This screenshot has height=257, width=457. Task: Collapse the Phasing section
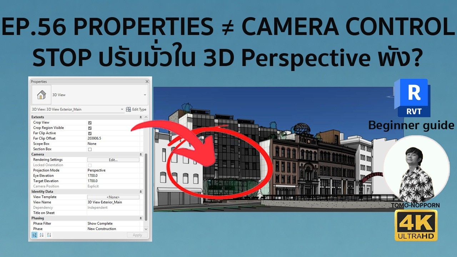click(141, 218)
